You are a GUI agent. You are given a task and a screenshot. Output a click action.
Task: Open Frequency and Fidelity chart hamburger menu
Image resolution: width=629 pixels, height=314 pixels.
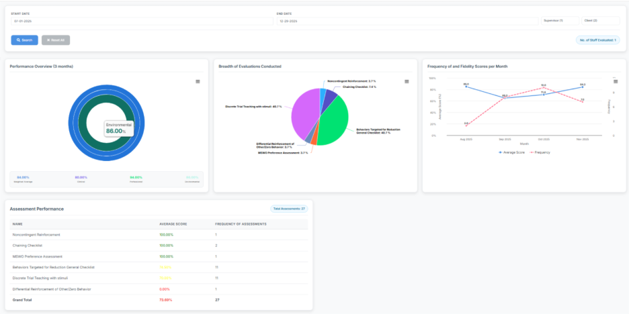[616, 81]
